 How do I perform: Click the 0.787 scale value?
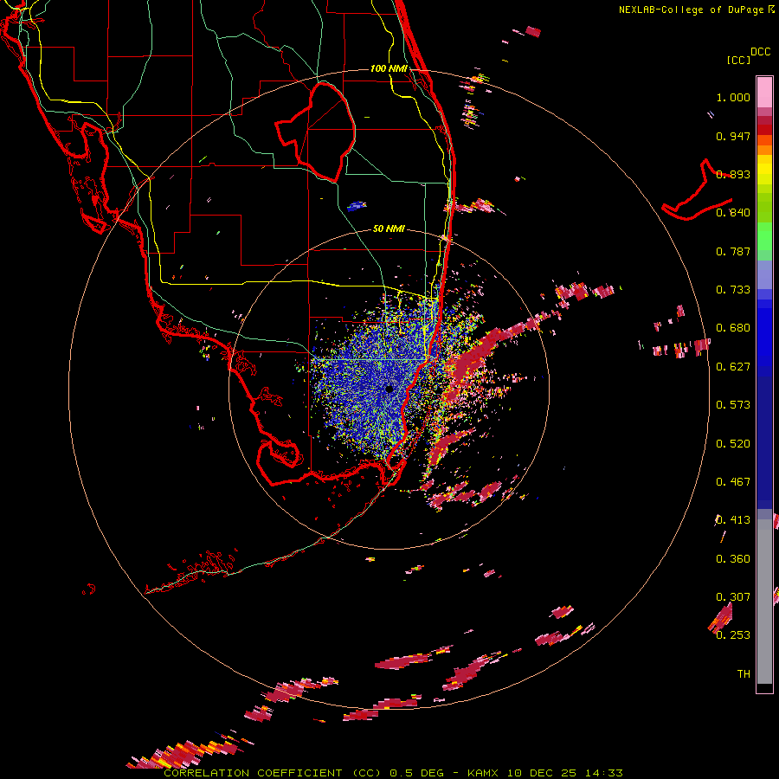coord(733,251)
